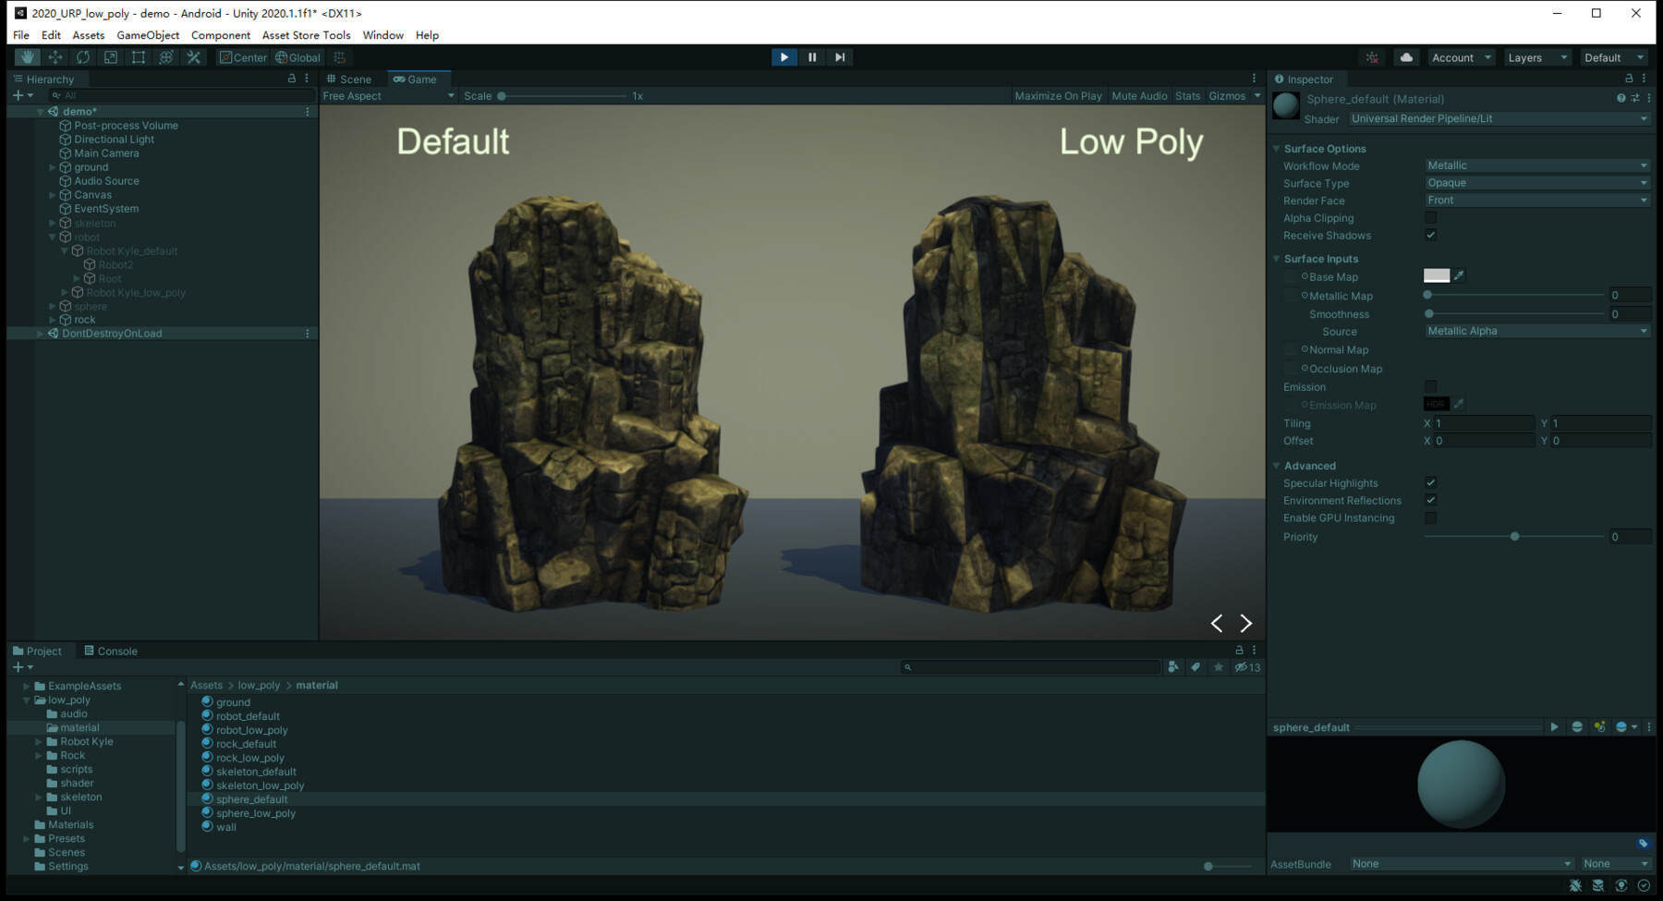Image resolution: width=1663 pixels, height=901 pixels.
Task: Disable Receive Shadows
Action: click(x=1430, y=235)
